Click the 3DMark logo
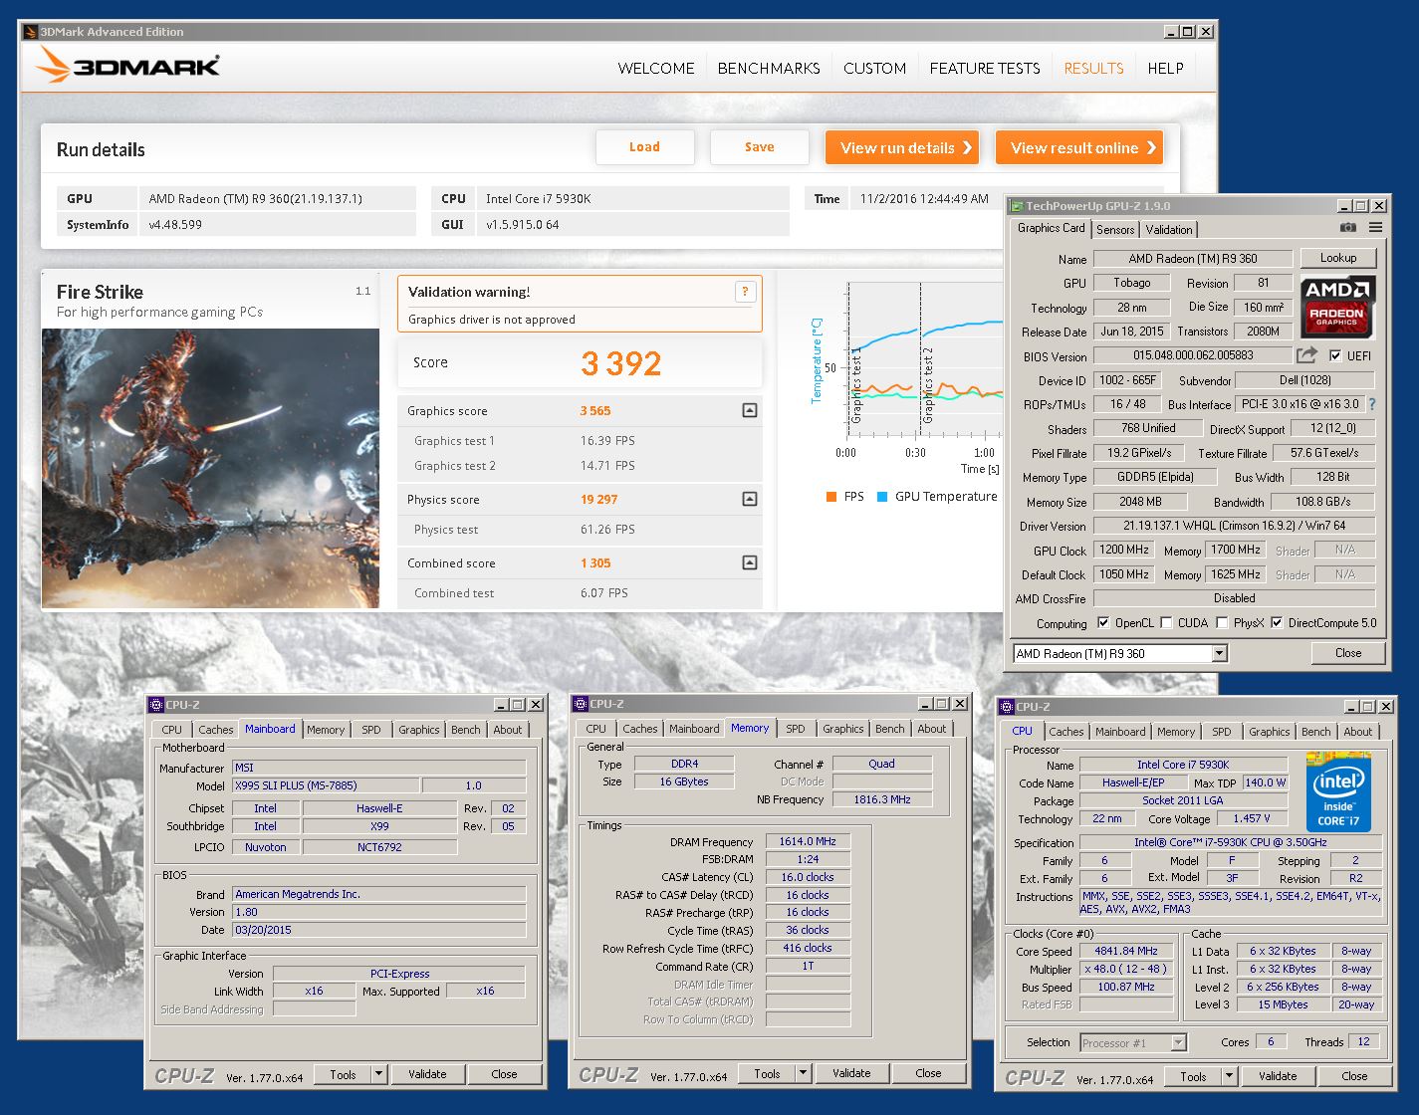Image resolution: width=1419 pixels, height=1115 pixels. 126,66
